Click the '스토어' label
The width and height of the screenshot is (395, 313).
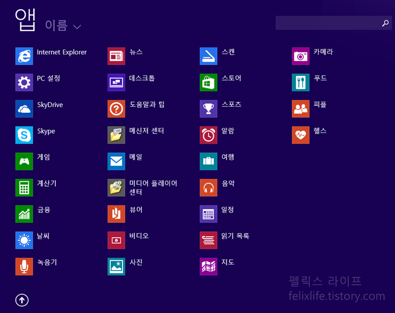coord(231,78)
